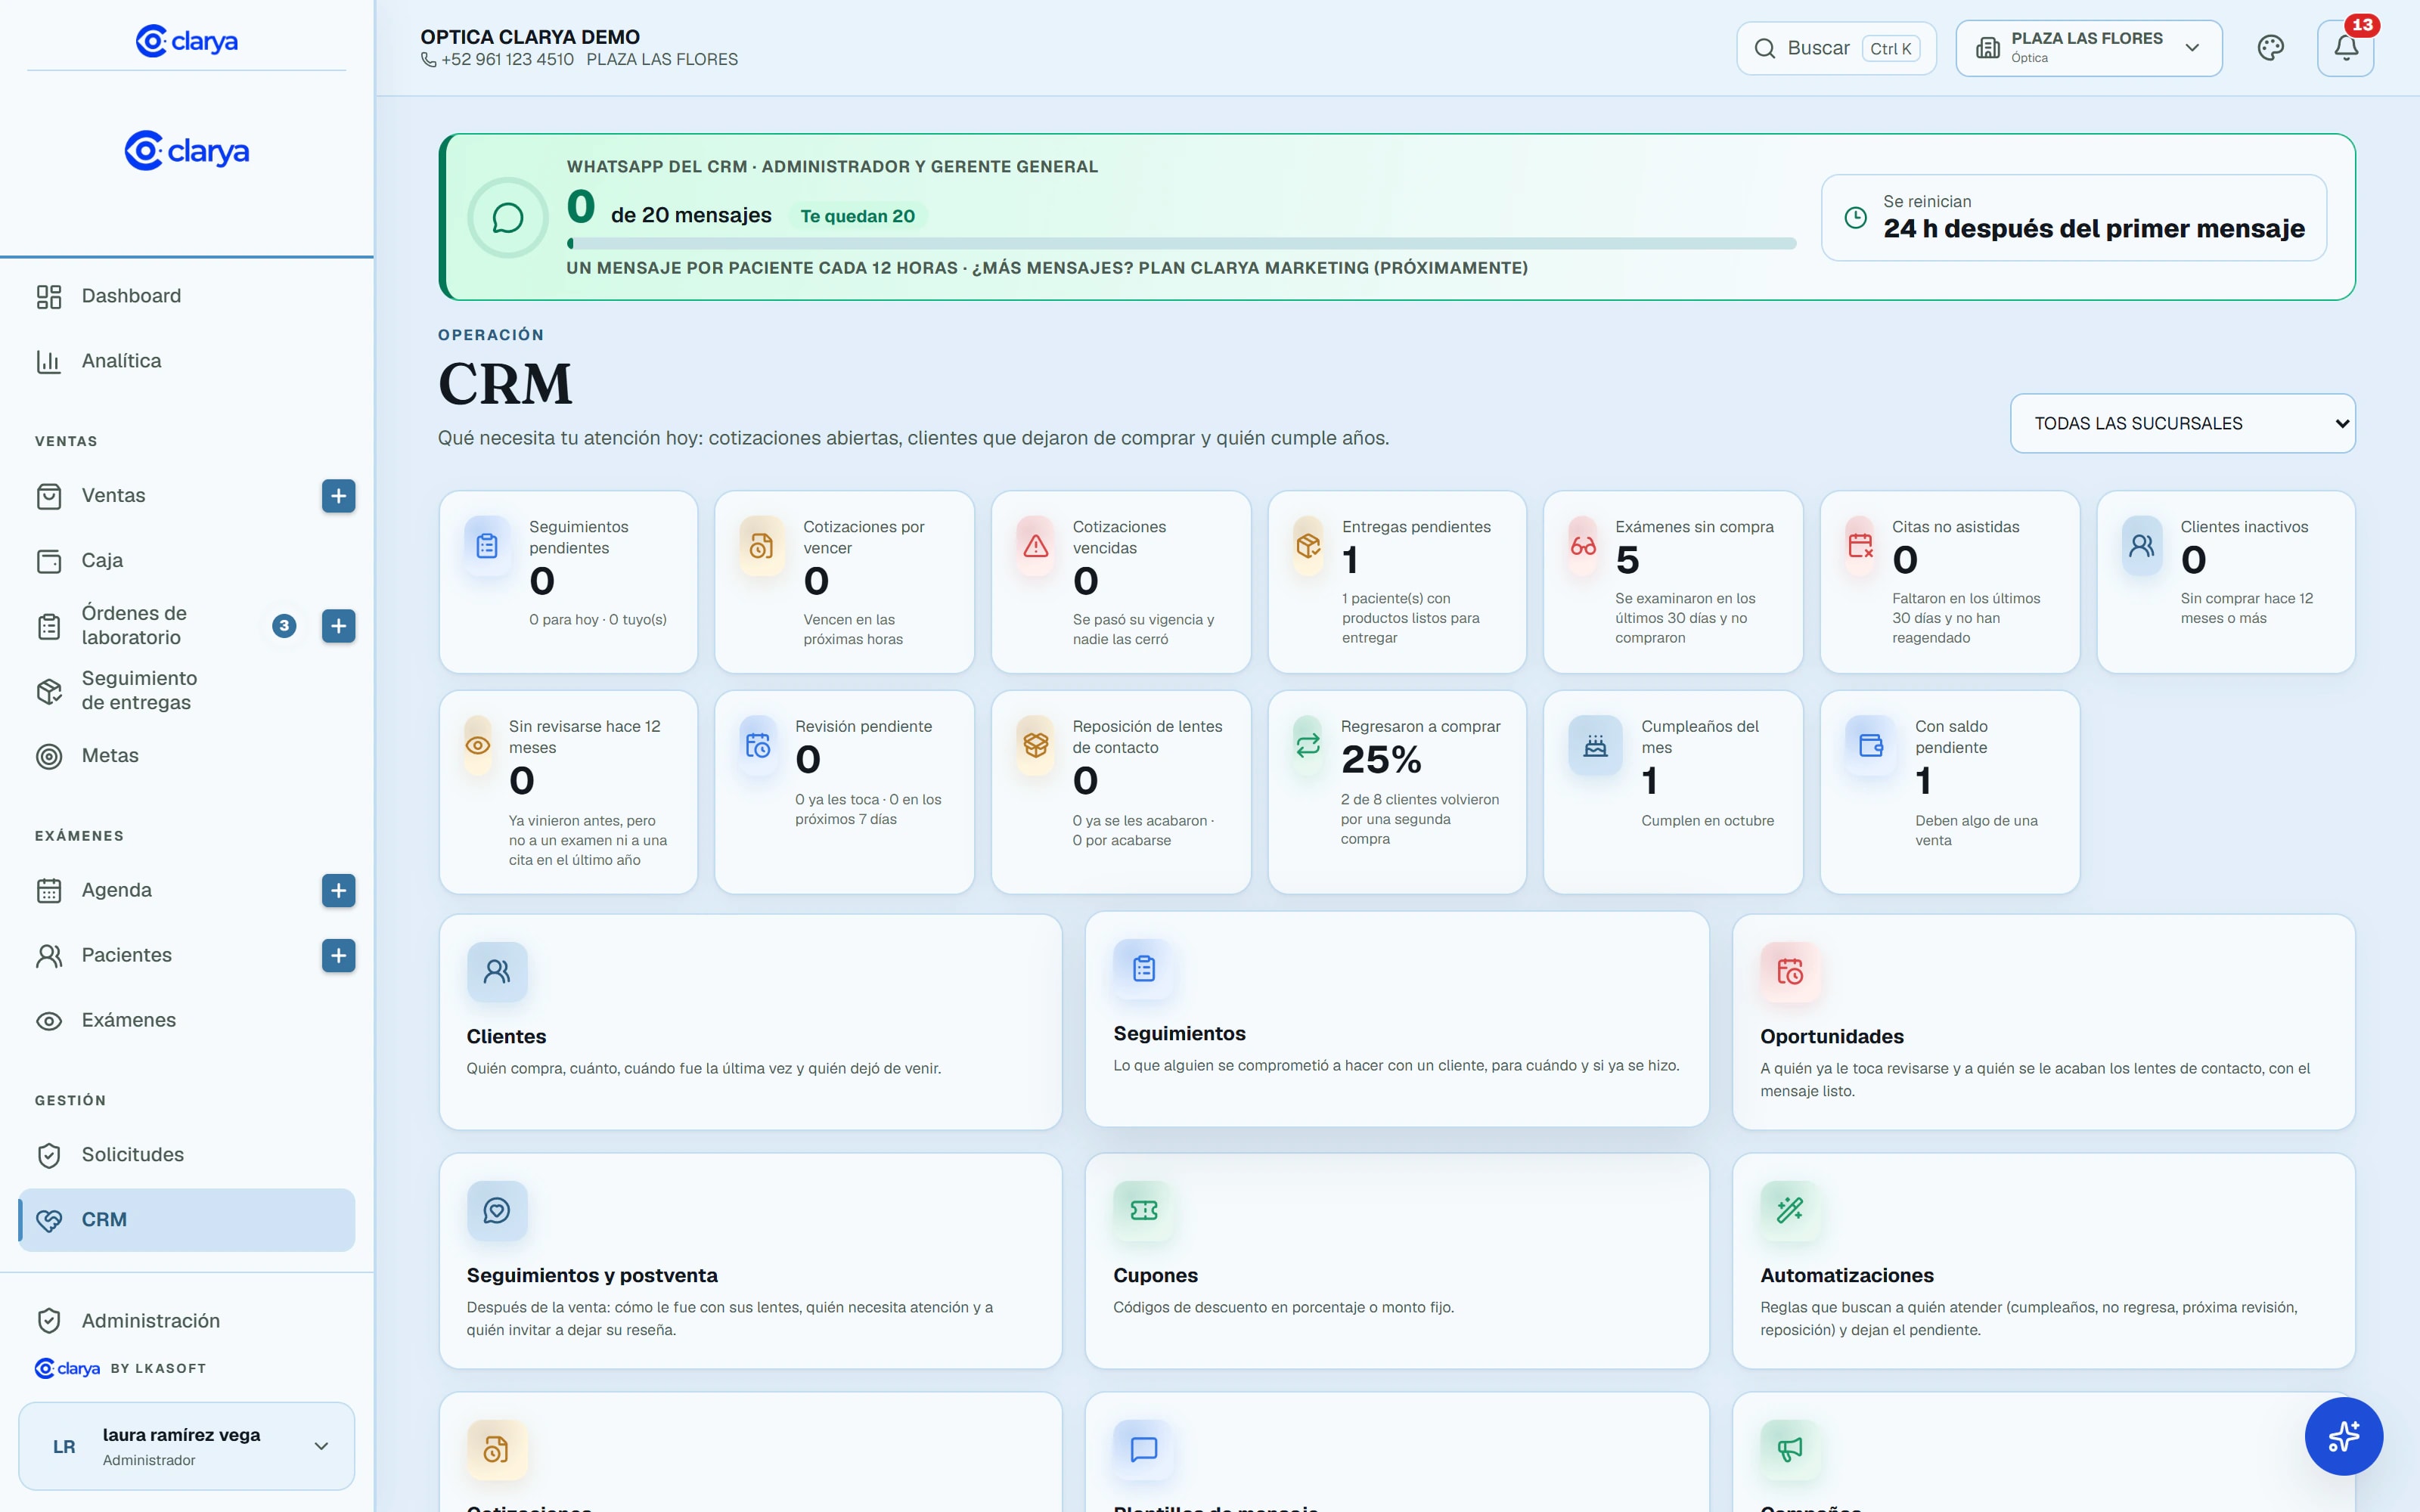Open Metas in the sidebar
2420x1512 pixels.
(x=186, y=756)
